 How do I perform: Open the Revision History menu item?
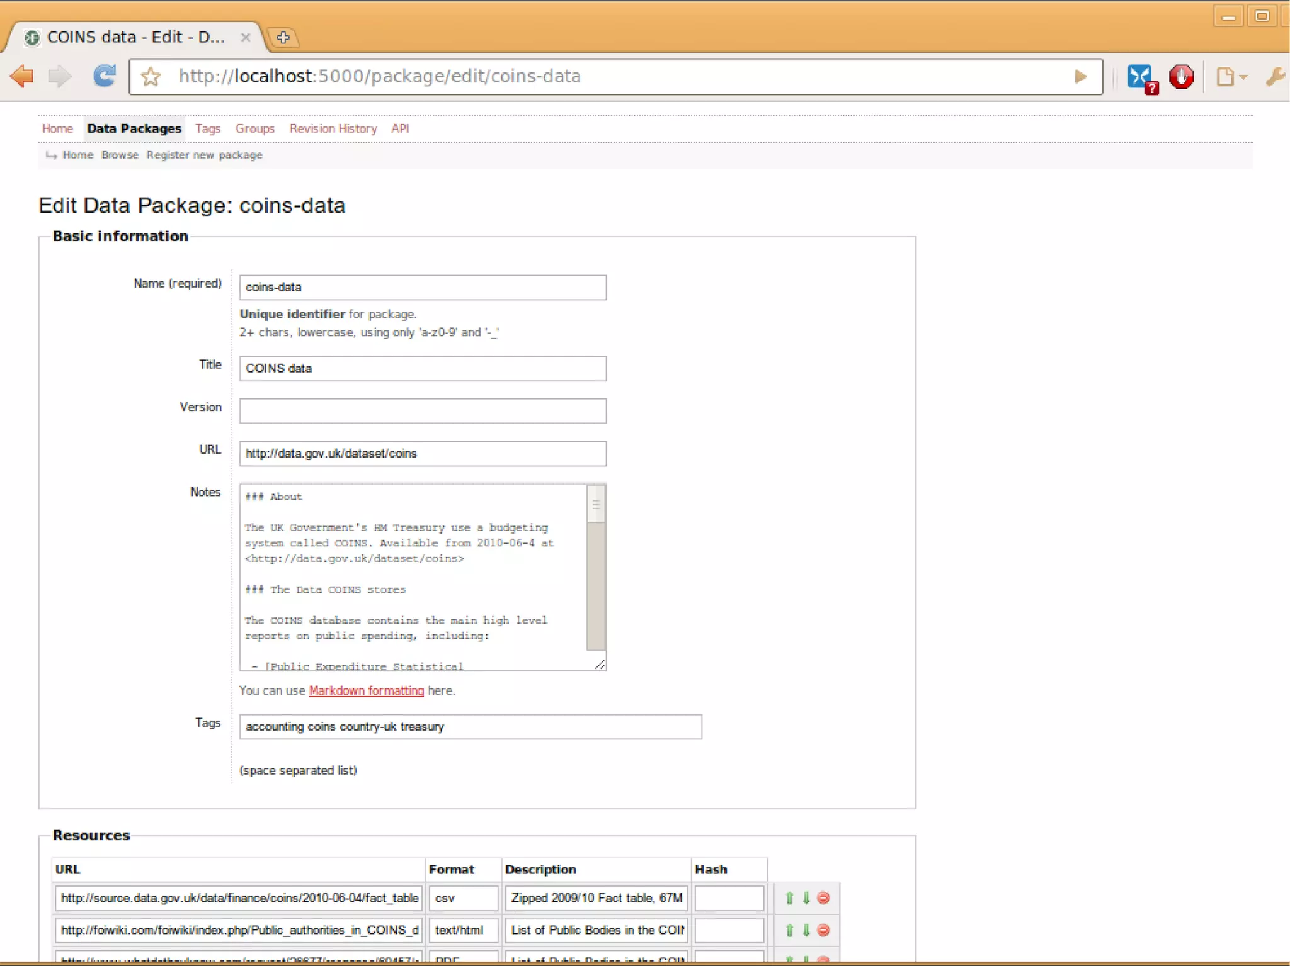pyautogui.click(x=333, y=128)
